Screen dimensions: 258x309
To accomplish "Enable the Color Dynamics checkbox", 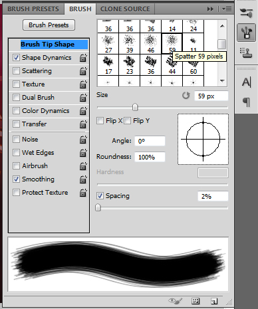I will (x=16, y=111).
